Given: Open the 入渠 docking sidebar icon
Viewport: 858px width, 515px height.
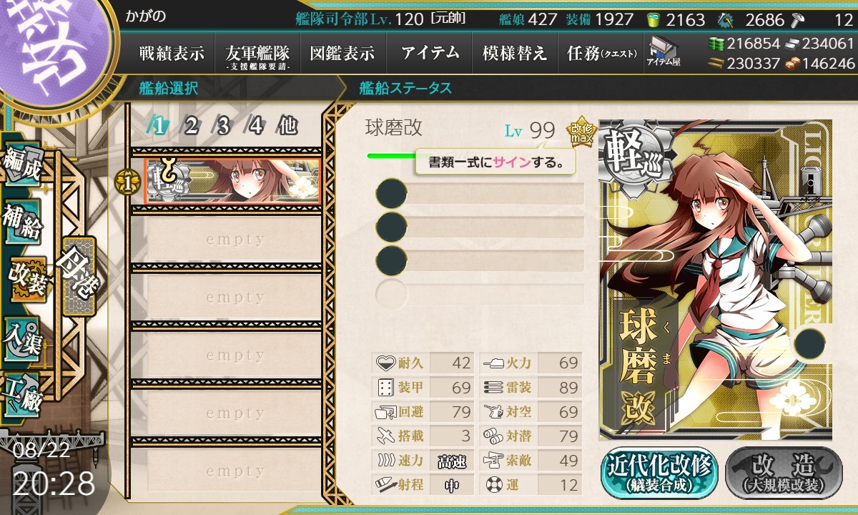Looking at the screenshot, I should point(23,337).
